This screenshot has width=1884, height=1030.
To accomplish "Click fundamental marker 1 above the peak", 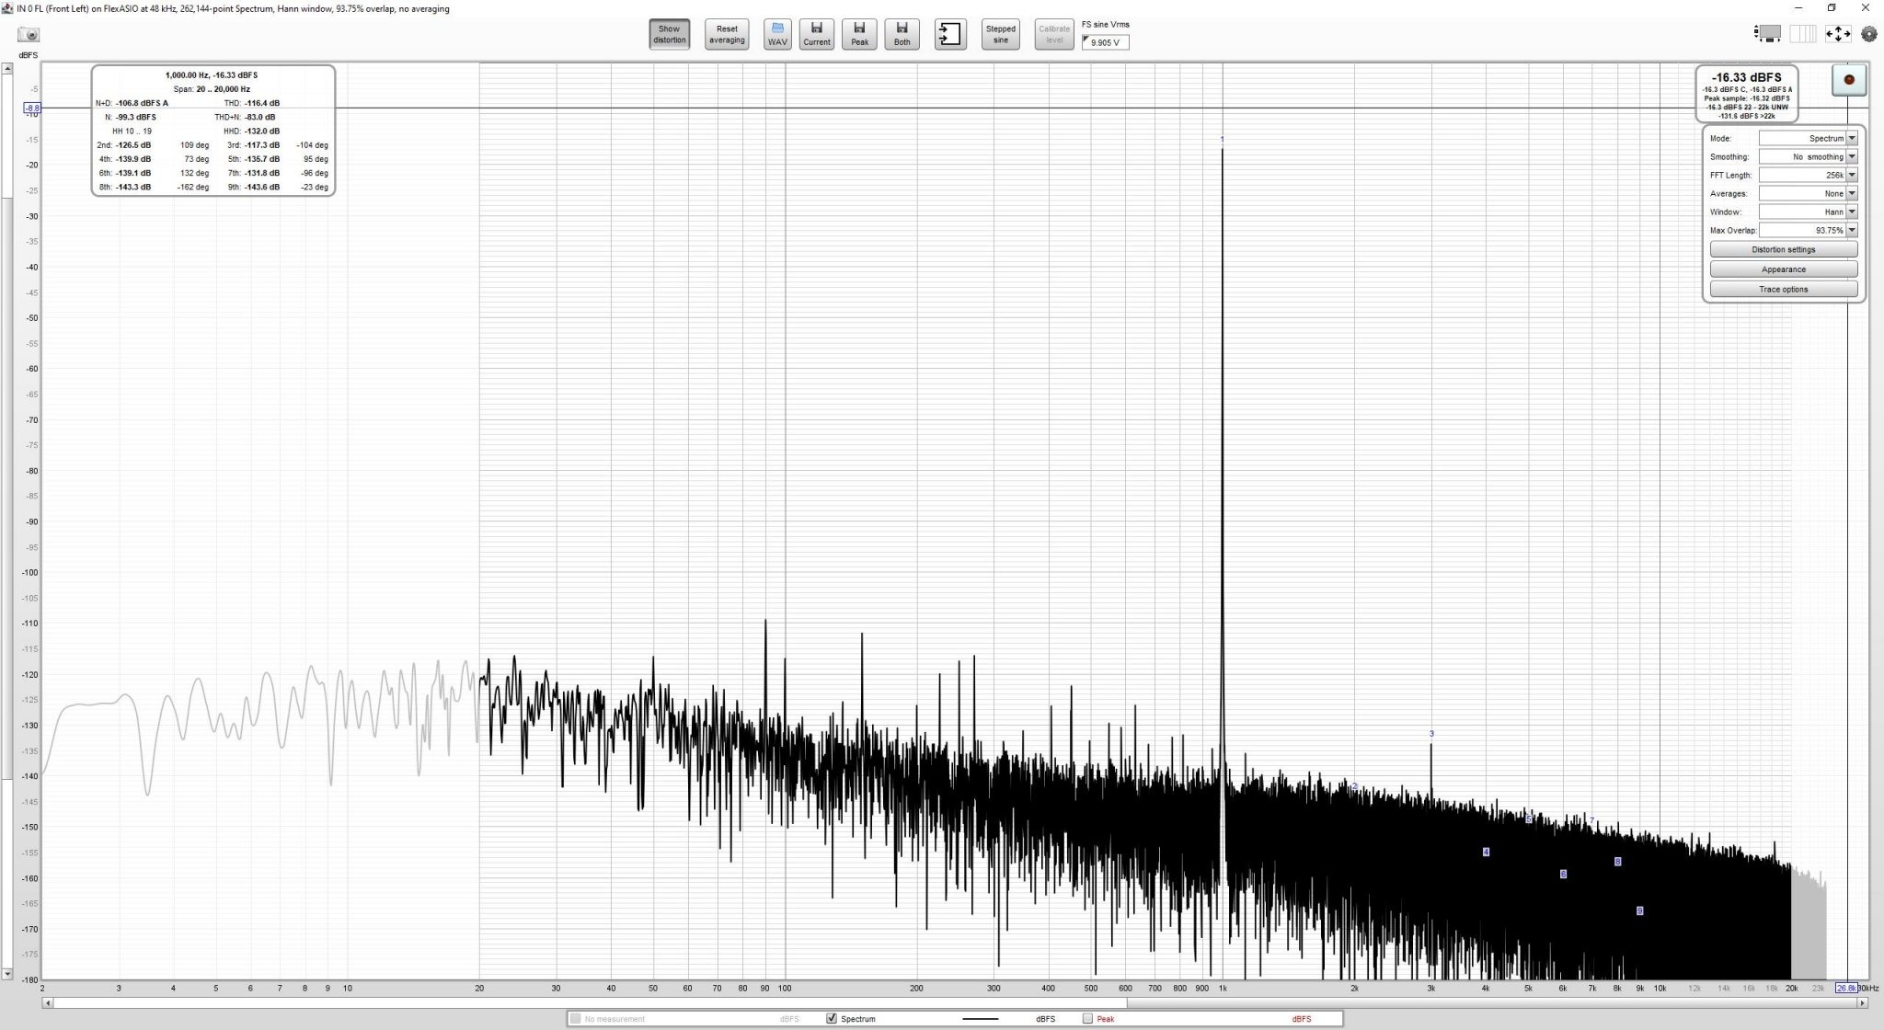I will pos(1223,140).
